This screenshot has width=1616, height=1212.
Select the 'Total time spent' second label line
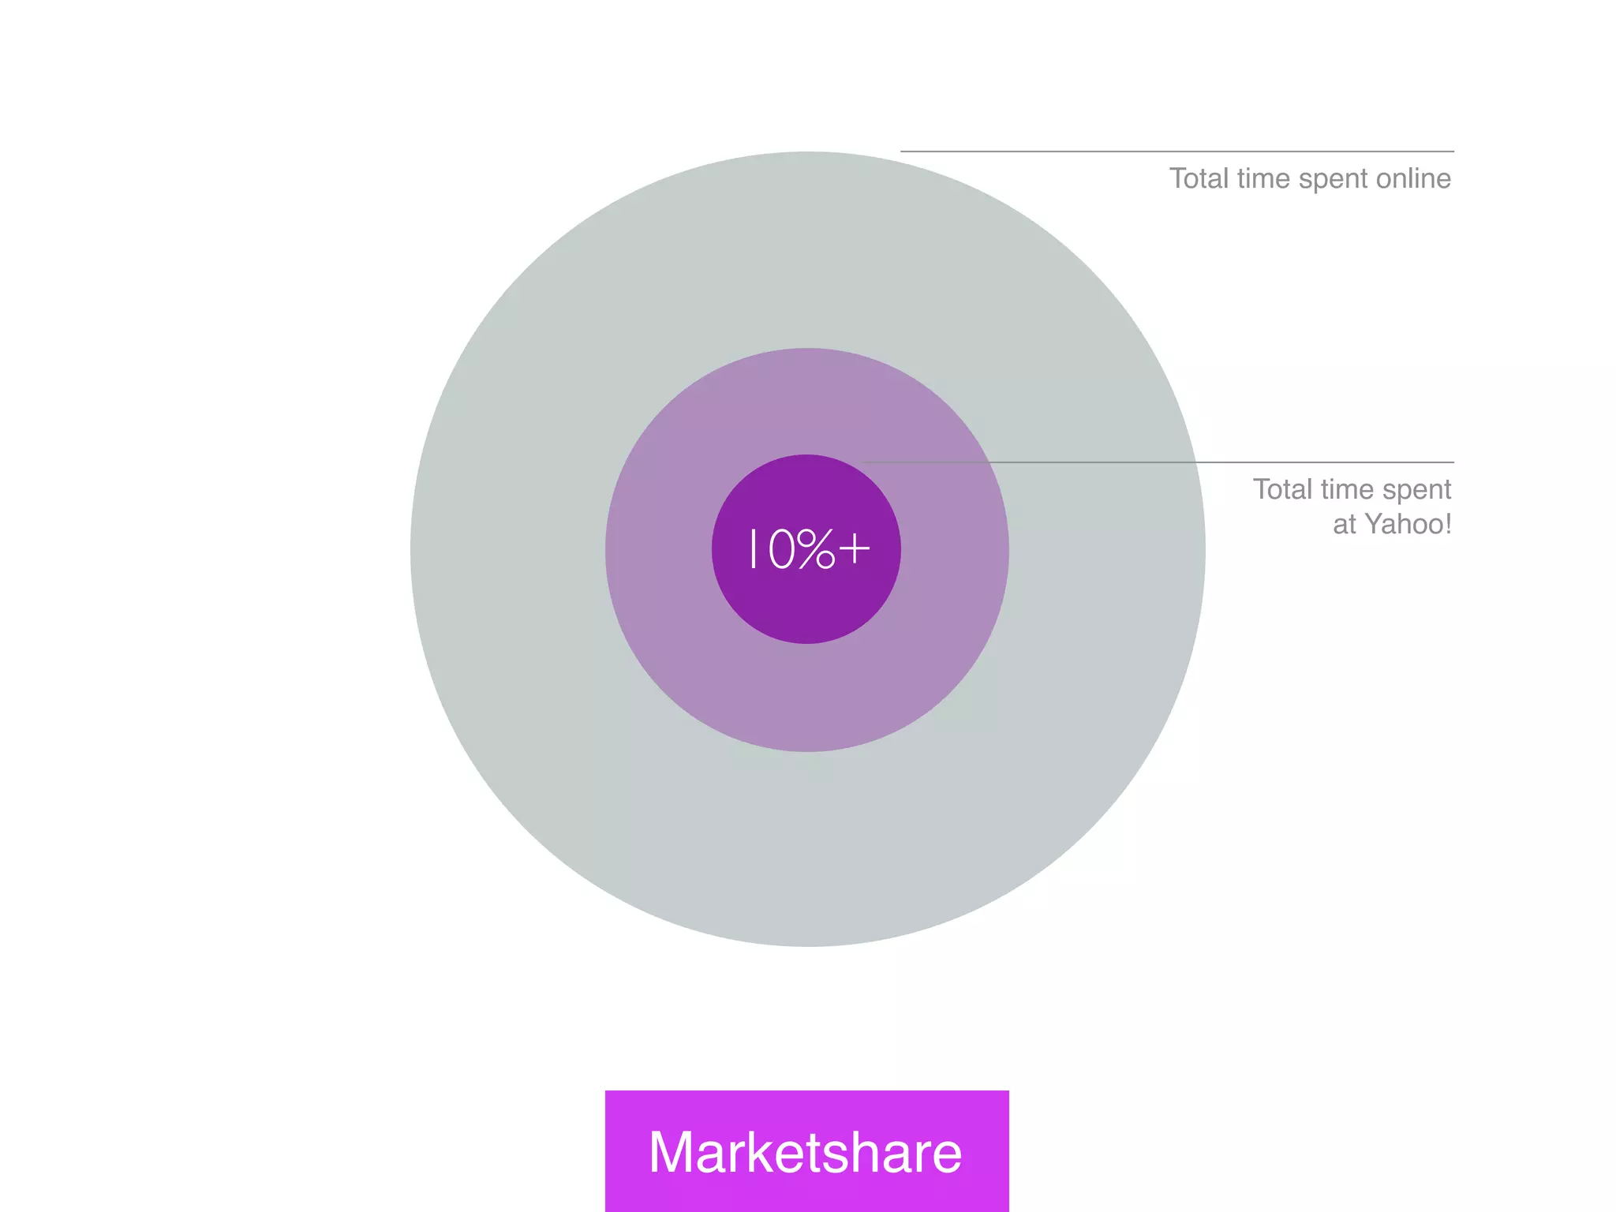tap(1352, 490)
